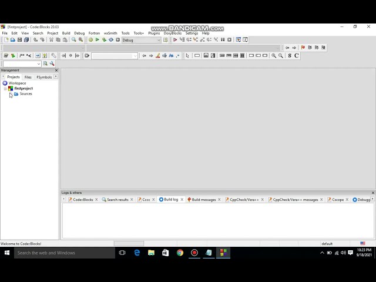Close the Build log tab
The width and height of the screenshot is (376, 282).
182,200
